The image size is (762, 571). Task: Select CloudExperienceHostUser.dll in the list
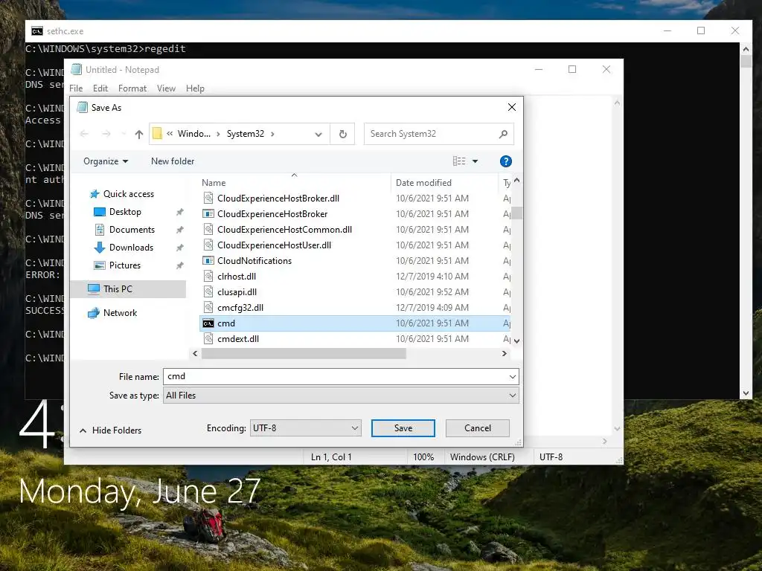click(x=355, y=245)
